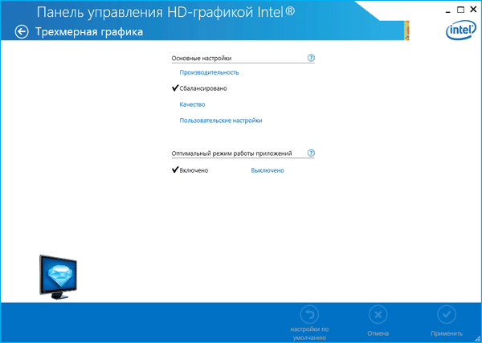Open help for Основные настройки section
The height and width of the screenshot is (343, 482).
click(x=311, y=58)
